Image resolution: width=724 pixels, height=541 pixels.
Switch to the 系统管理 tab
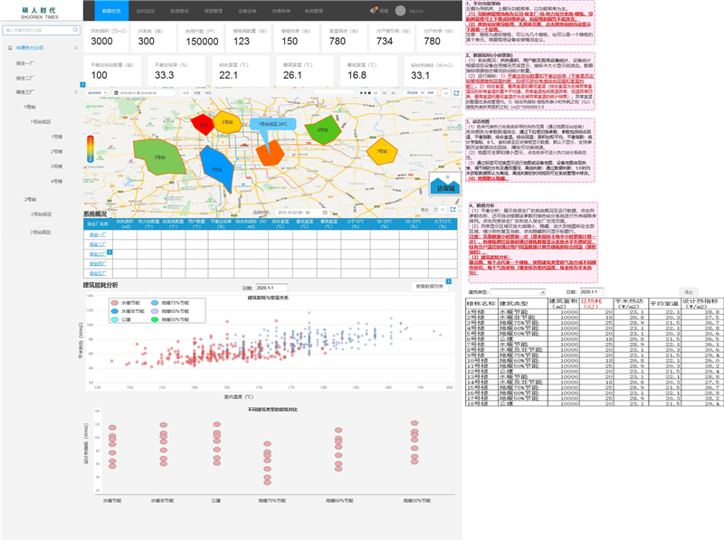click(x=313, y=11)
